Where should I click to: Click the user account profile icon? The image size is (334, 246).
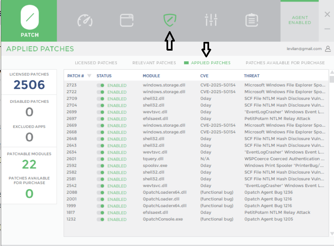click(328, 49)
